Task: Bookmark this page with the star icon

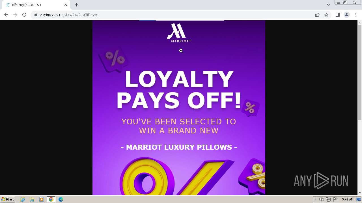Action: (326, 15)
